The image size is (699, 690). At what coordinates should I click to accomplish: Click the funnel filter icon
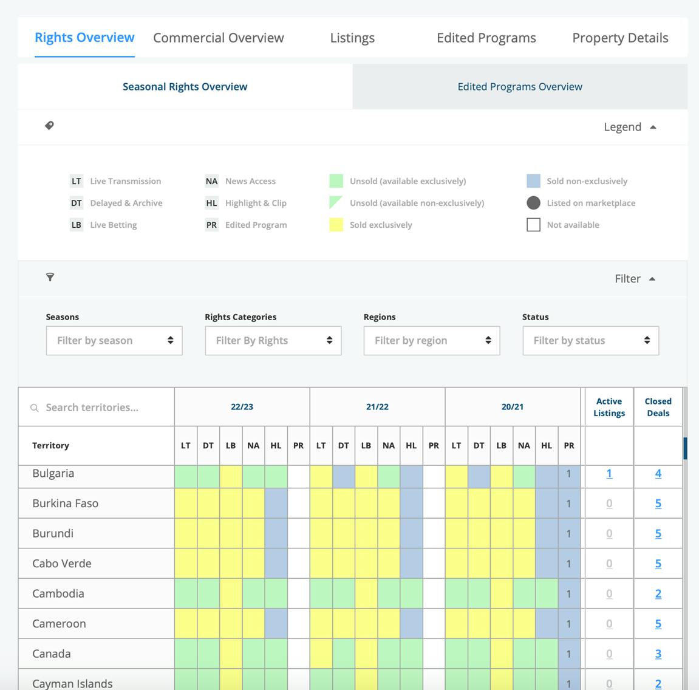tap(50, 278)
